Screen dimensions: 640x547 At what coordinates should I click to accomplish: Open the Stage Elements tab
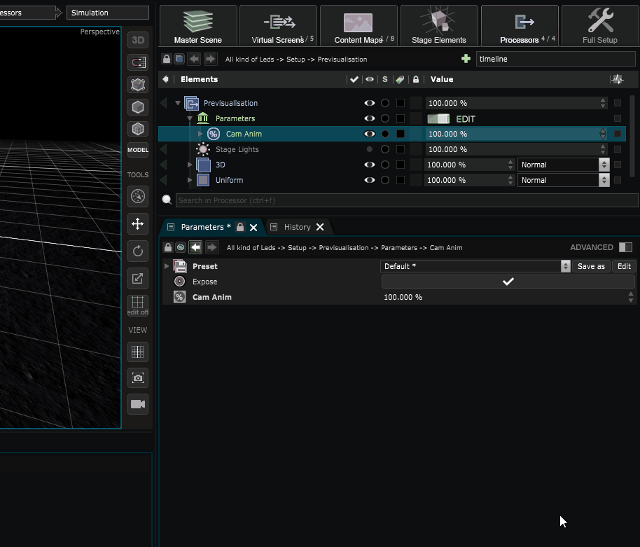coord(439,26)
